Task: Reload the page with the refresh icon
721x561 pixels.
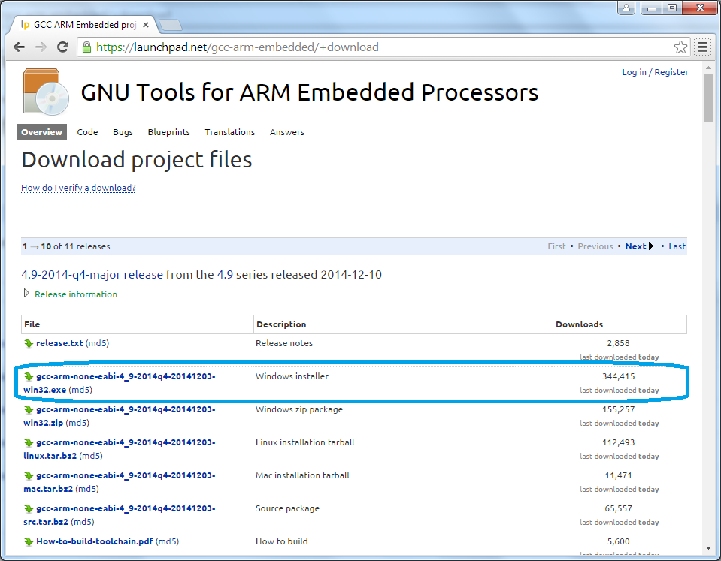Action: coord(62,47)
